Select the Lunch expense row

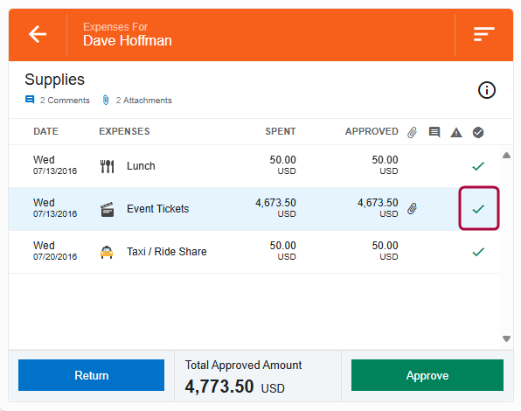(254, 166)
